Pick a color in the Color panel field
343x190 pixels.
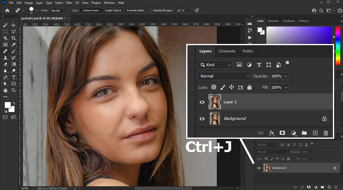tap(299, 35)
